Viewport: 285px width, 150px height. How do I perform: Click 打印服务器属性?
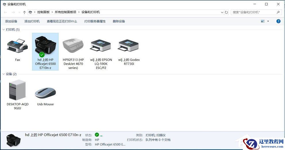coord(95,21)
